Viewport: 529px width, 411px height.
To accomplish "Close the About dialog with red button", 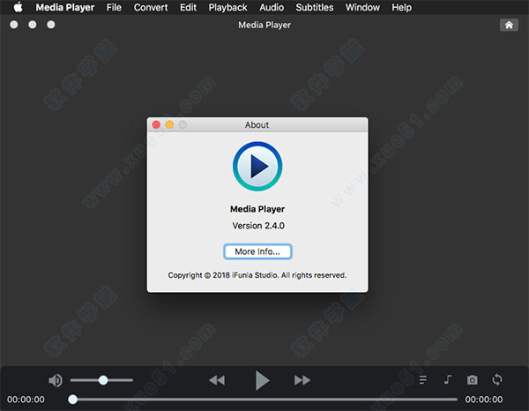I will (x=156, y=125).
